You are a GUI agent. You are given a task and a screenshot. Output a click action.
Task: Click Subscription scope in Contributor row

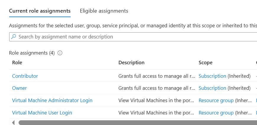[212, 76]
